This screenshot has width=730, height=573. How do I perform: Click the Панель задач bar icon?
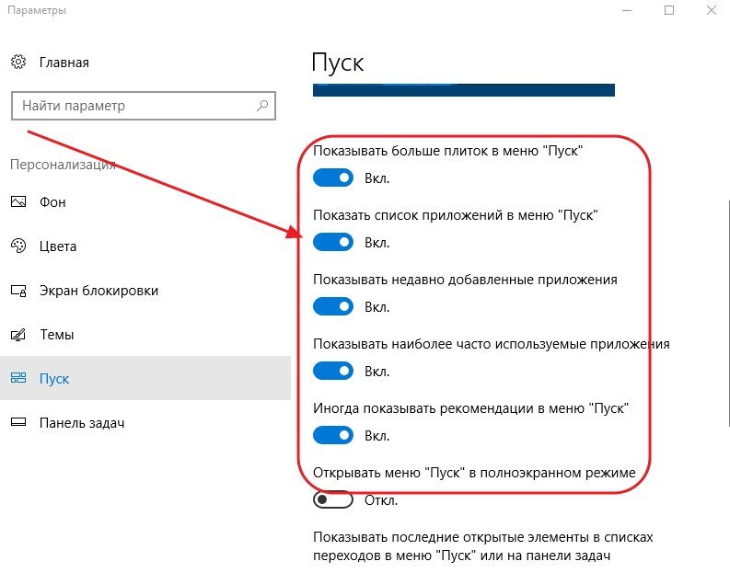pyautogui.click(x=18, y=422)
